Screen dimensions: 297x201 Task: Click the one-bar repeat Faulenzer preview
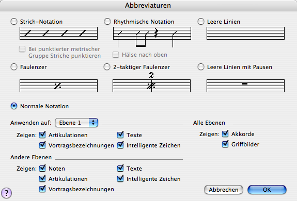tap(58, 86)
